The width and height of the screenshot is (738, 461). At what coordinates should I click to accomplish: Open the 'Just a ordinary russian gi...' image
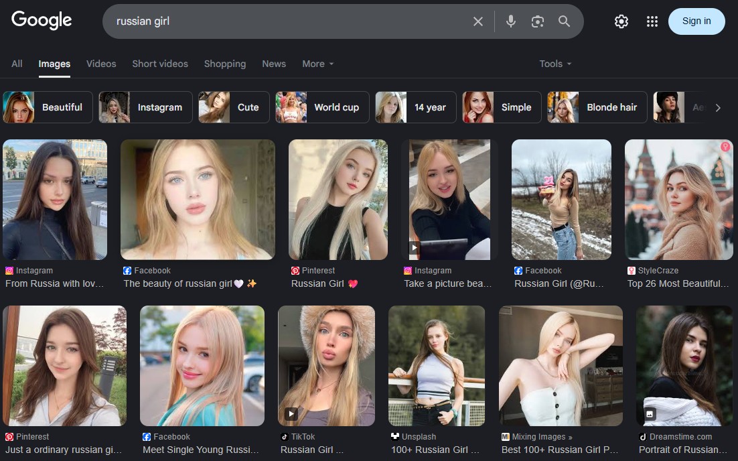[x=64, y=366]
